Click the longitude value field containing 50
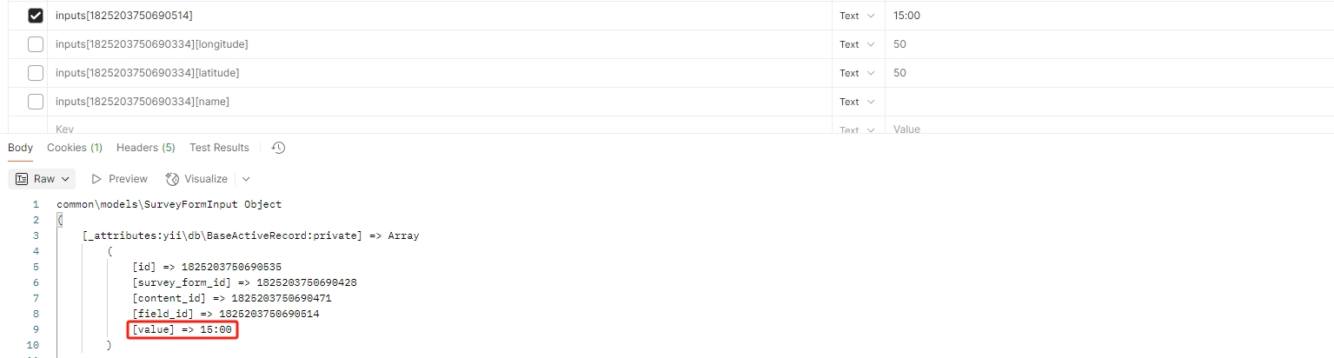This screenshot has width=1334, height=358. click(1104, 44)
